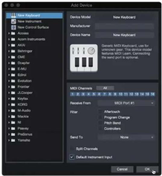Click the AKAI folder icon

[13, 45]
